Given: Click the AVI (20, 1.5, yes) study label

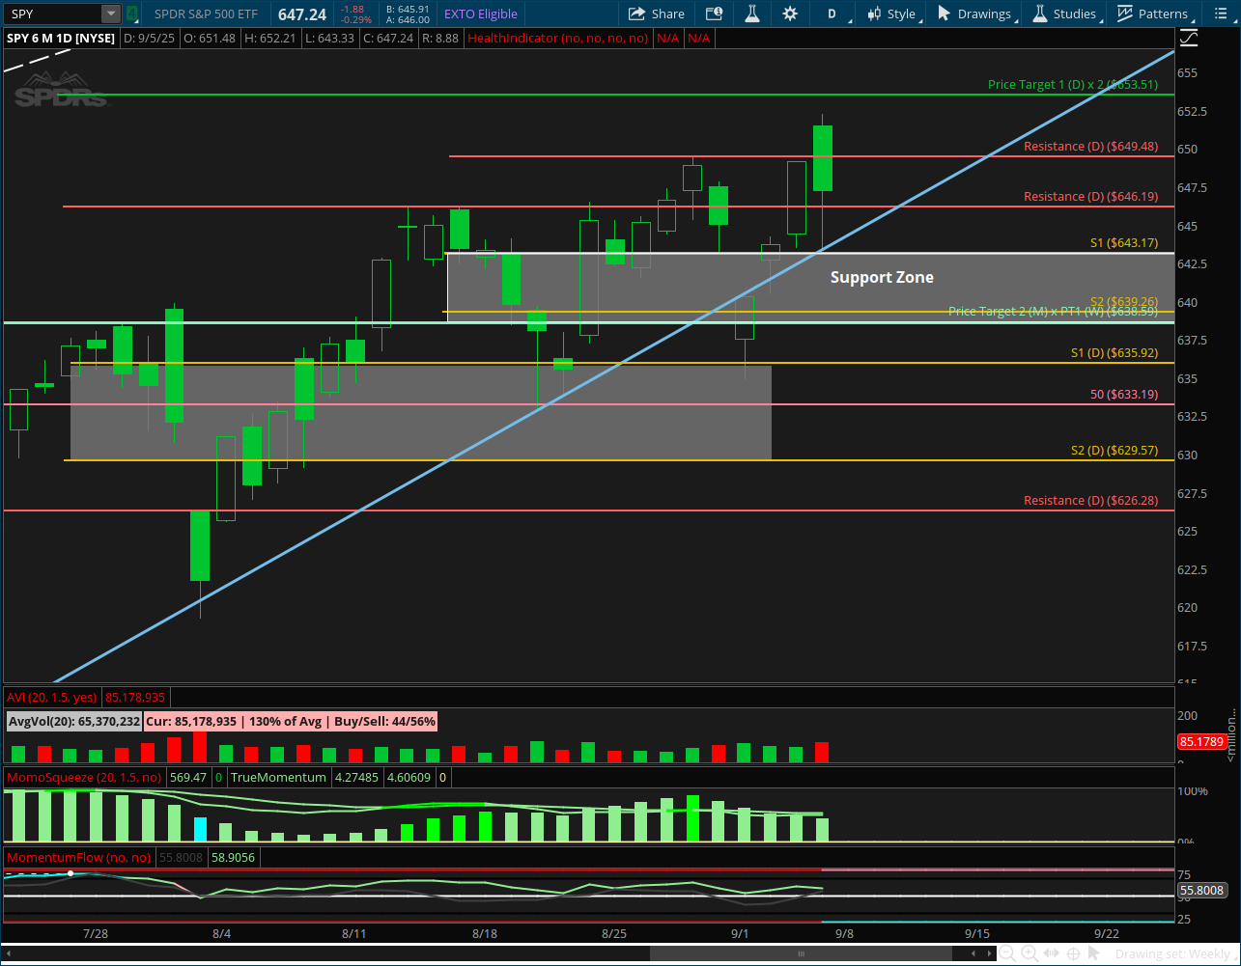Looking at the screenshot, I should click(53, 697).
